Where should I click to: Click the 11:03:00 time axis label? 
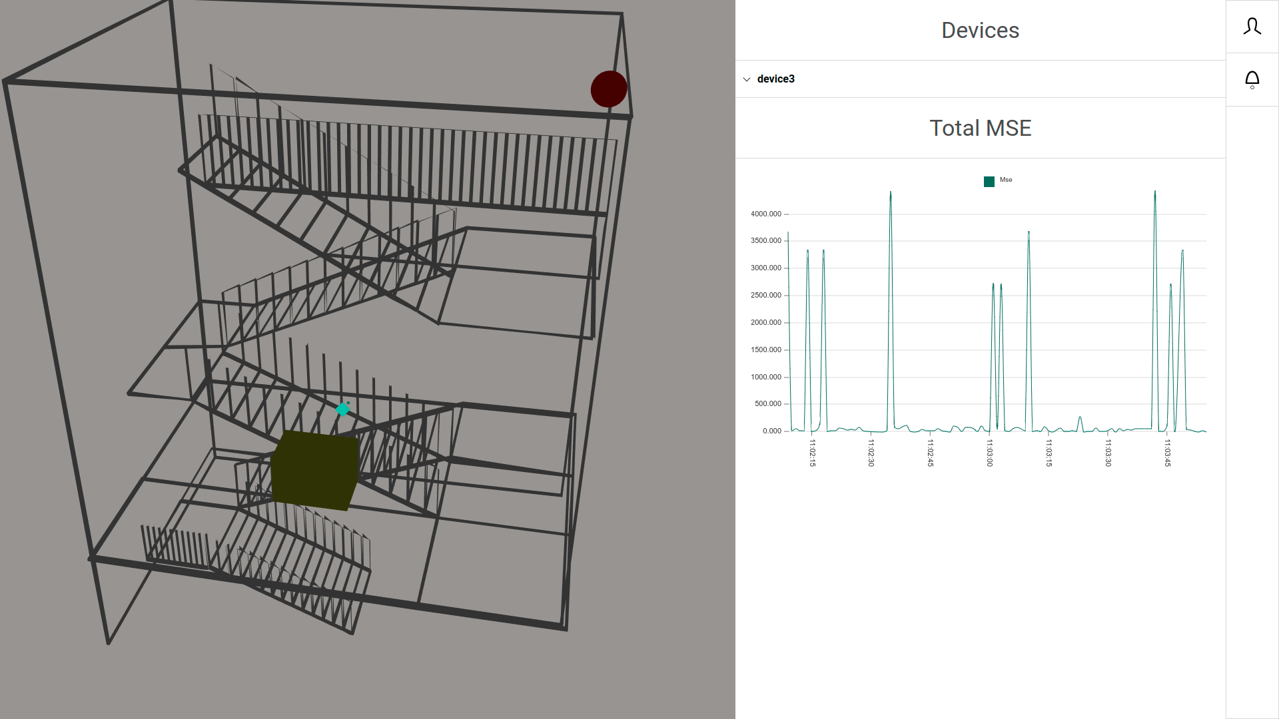(x=989, y=453)
